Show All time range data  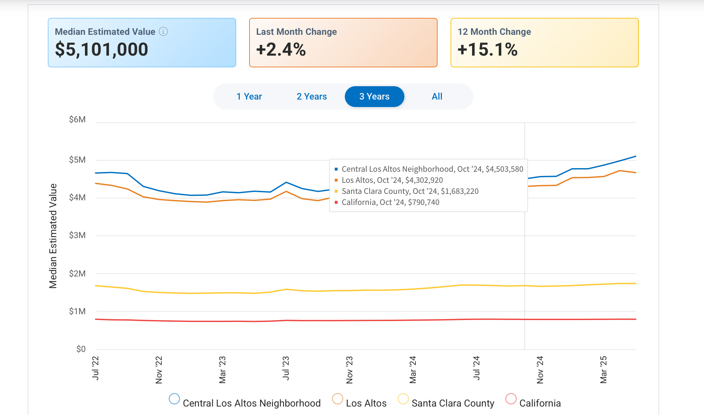[437, 97]
